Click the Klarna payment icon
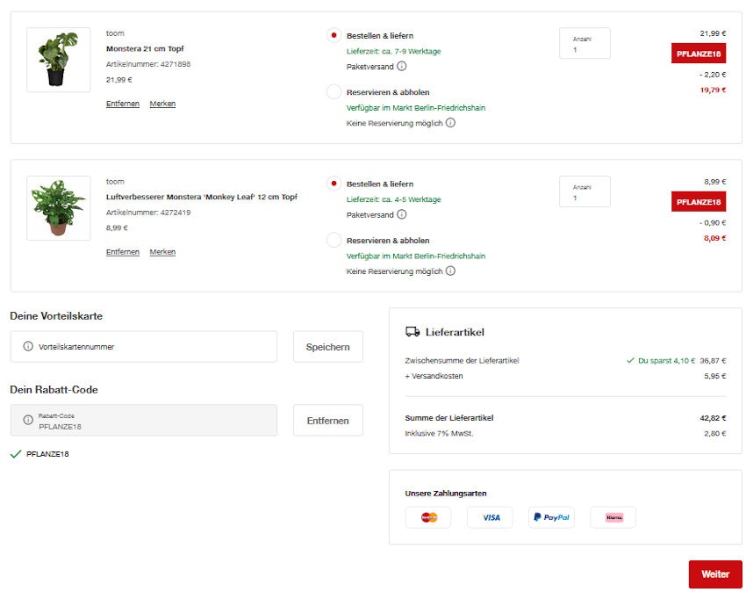The image size is (746, 592). [613, 517]
